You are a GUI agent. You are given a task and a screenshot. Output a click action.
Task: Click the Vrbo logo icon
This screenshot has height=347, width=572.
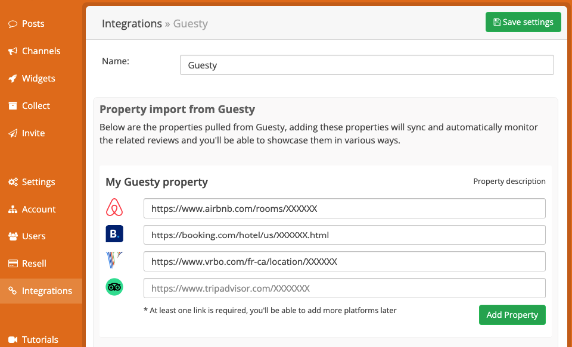(114, 260)
